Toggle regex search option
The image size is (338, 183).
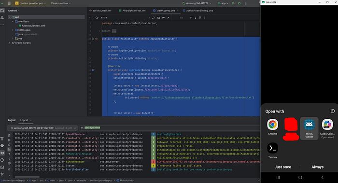[168, 18]
